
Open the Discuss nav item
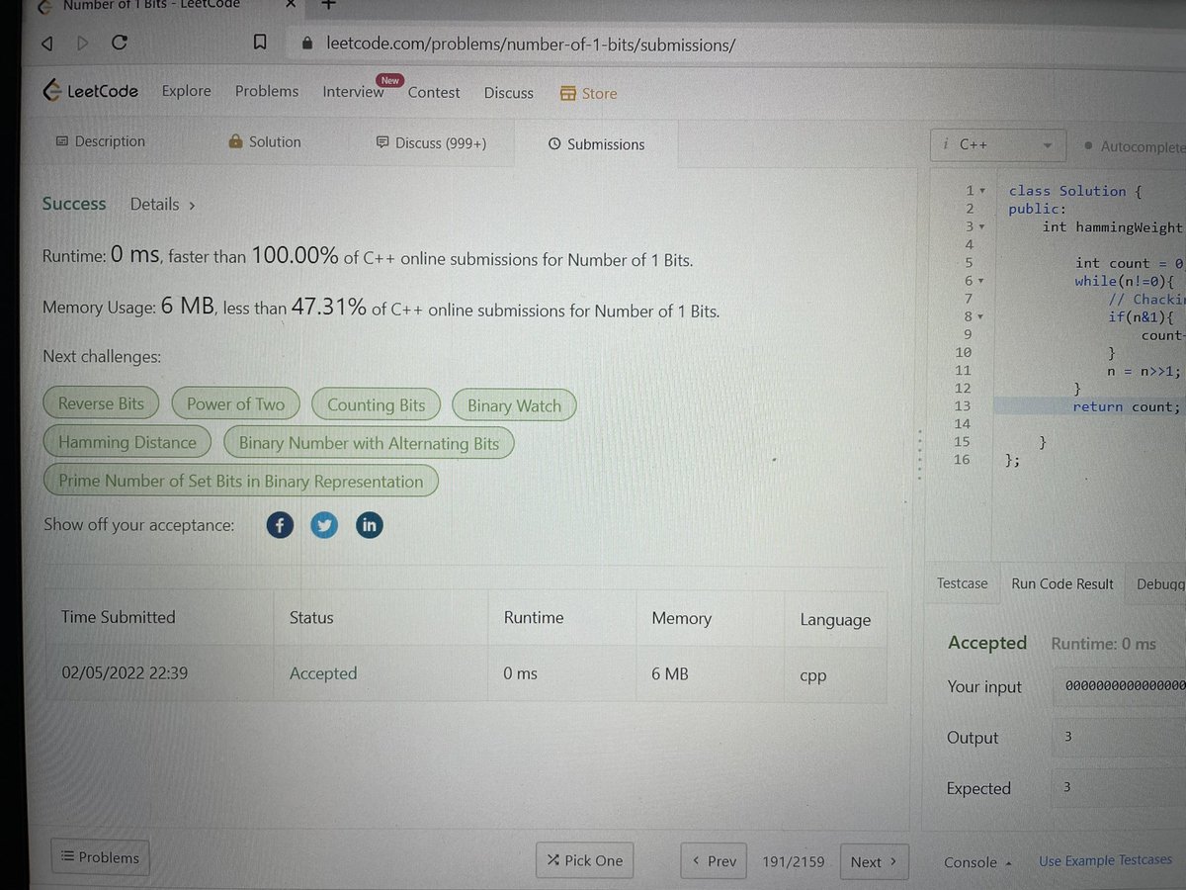coord(508,93)
